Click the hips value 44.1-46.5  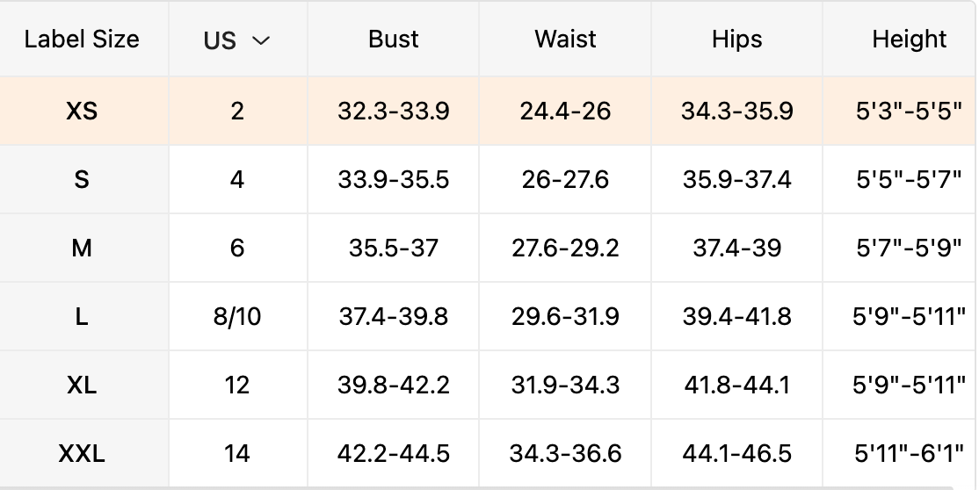(x=736, y=453)
